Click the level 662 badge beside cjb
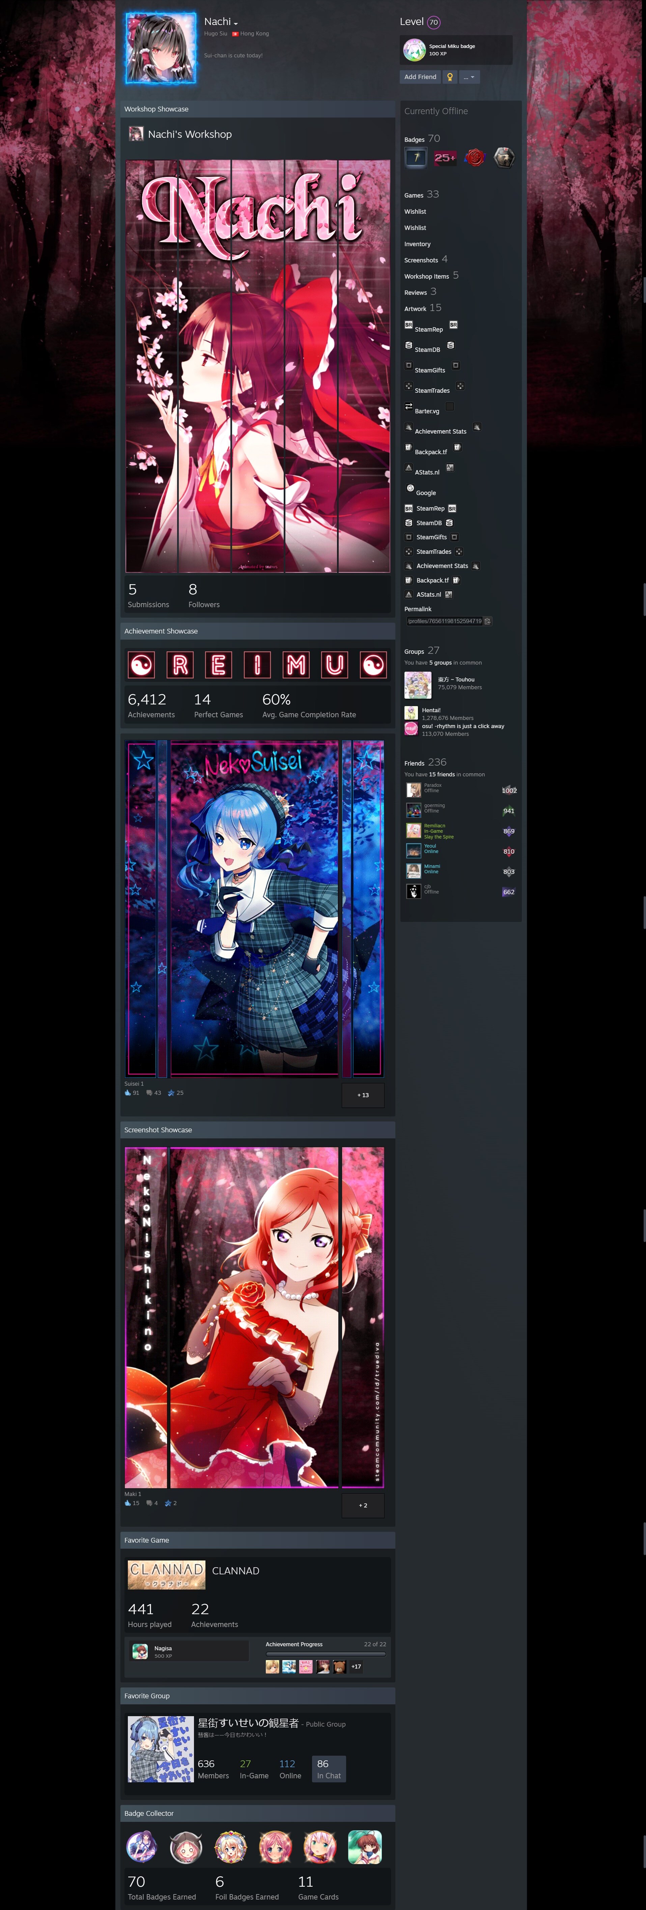The image size is (646, 1910). [508, 892]
